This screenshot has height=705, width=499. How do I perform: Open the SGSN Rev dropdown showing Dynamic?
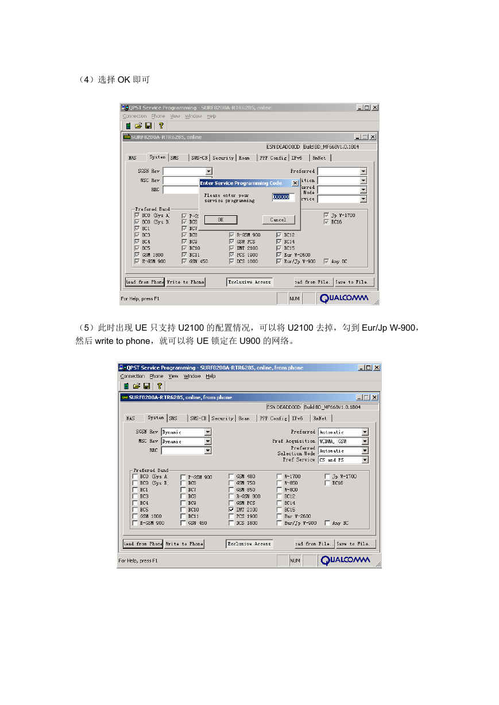pos(208,432)
